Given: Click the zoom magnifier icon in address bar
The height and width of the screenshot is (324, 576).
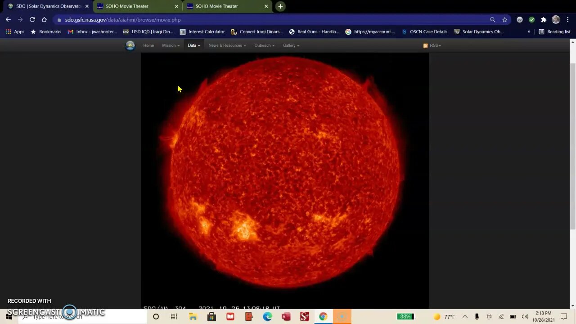Looking at the screenshot, I should (492, 20).
